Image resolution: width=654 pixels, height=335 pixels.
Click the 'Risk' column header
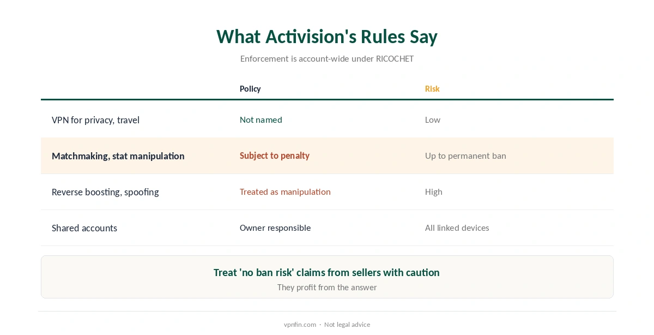[x=432, y=88]
